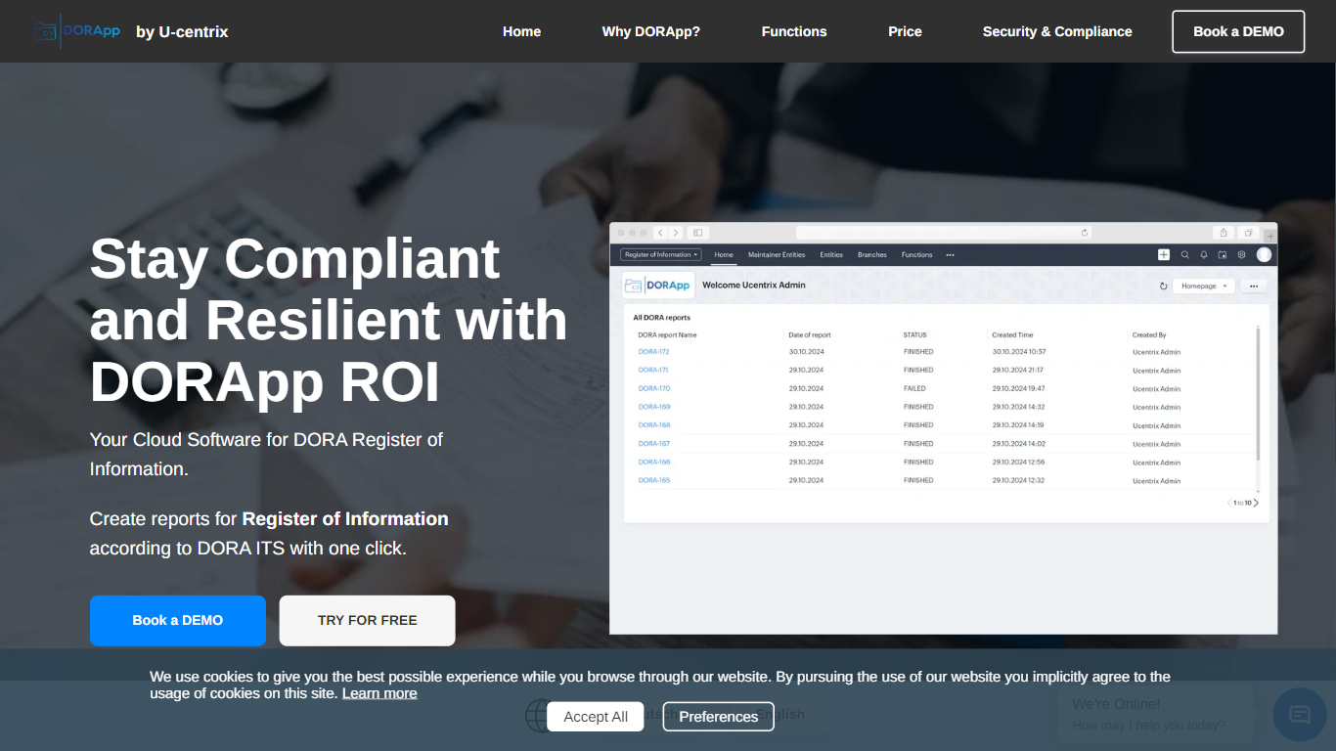
Task: Switch to the Maintainer Entities tab
Action: (777, 255)
